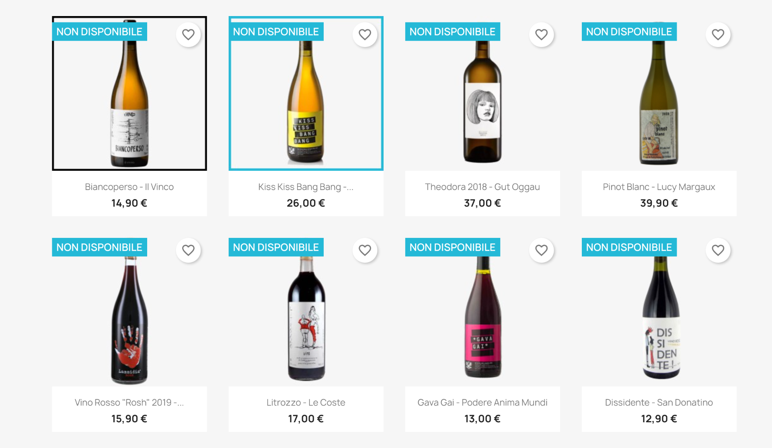The image size is (772, 448).
Task: Click Litrozzo - Le Coste product name
Action: point(306,403)
